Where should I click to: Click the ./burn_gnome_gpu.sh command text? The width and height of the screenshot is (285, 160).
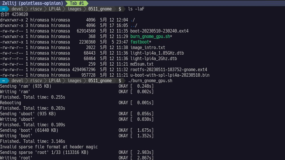click(x=150, y=80)
